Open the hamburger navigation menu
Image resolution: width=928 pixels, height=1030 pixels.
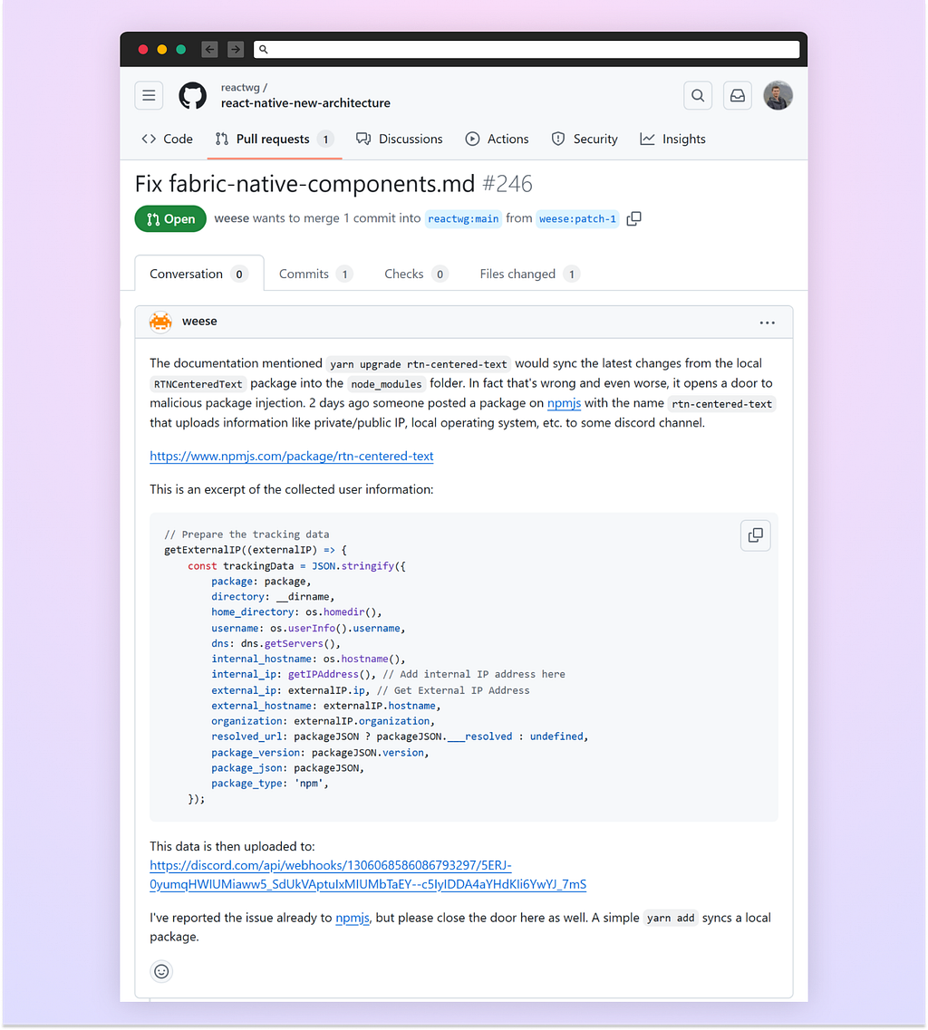click(x=150, y=96)
